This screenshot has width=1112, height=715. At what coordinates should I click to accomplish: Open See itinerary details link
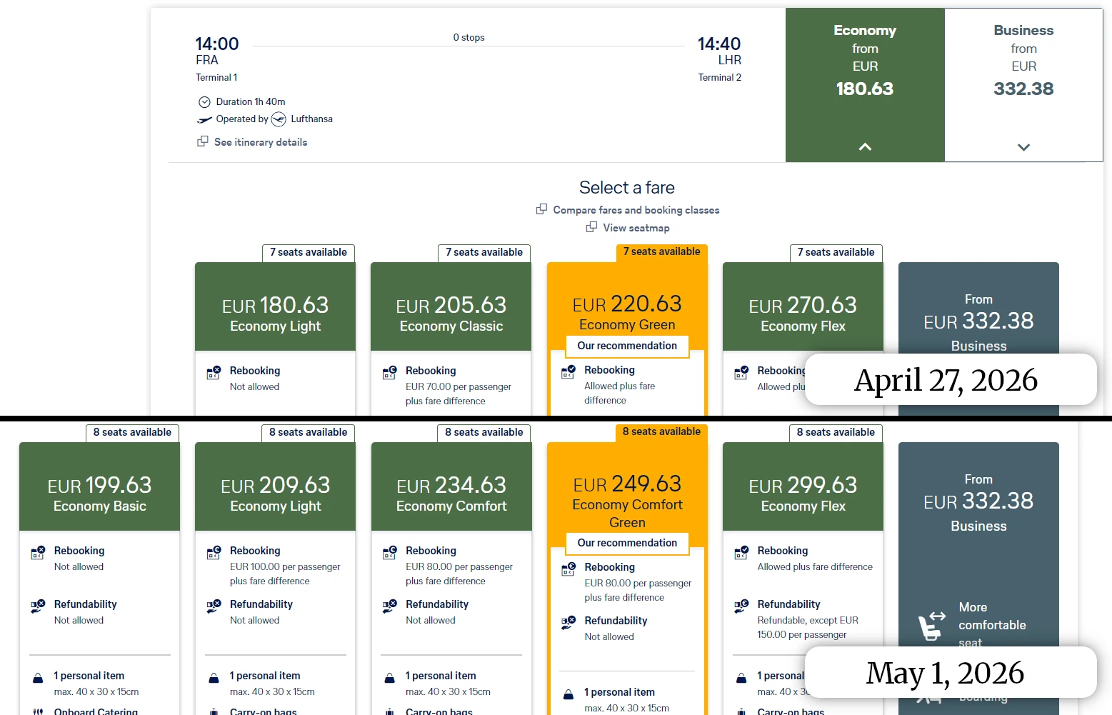tap(261, 142)
